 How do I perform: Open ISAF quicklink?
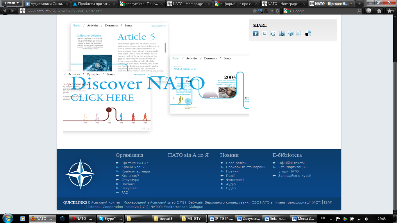[328, 202]
